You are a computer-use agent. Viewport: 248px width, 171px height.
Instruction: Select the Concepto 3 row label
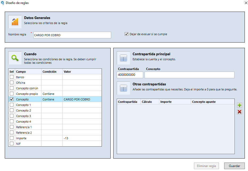coord(23,116)
